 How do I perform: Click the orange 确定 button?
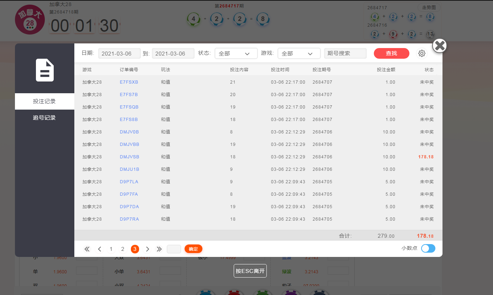[x=193, y=249]
